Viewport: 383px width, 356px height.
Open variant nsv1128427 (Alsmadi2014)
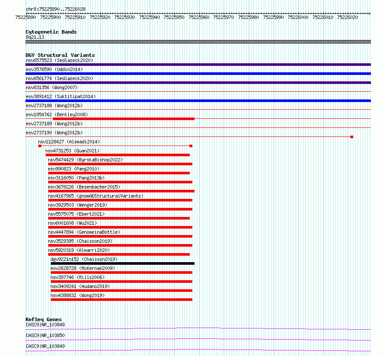coord(69,142)
